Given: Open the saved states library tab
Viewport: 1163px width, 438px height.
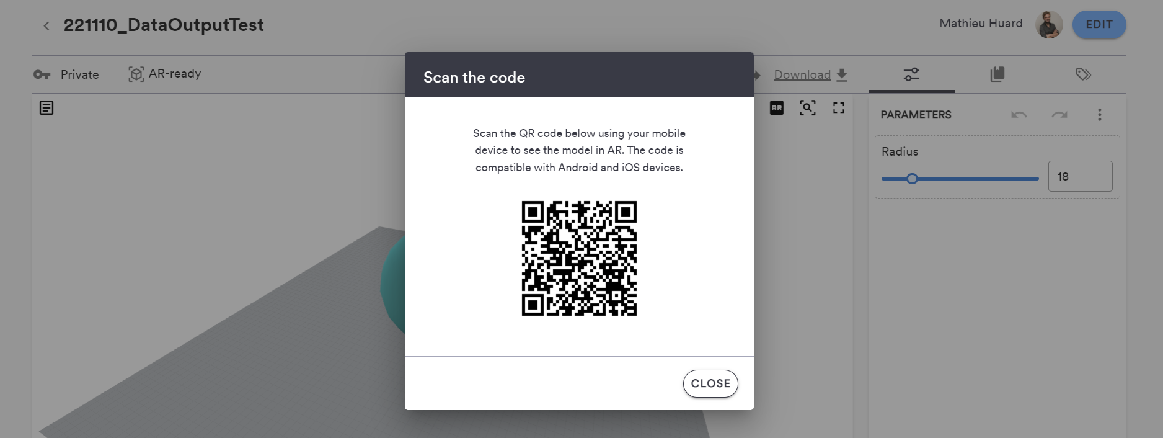Looking at the screenshot, I should click(997, 74).
